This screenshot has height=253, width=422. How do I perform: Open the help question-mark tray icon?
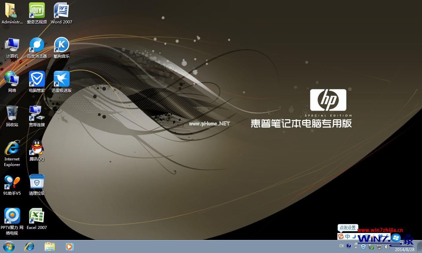click(348, 246)
